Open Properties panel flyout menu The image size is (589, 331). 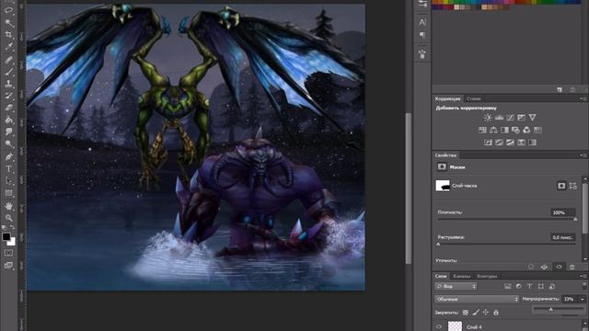pos(583,155)
